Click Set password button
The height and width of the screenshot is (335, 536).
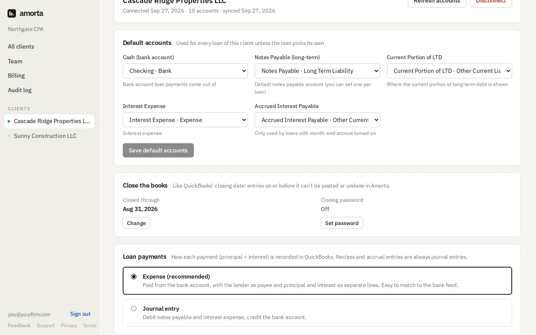[x=342, y=223]
